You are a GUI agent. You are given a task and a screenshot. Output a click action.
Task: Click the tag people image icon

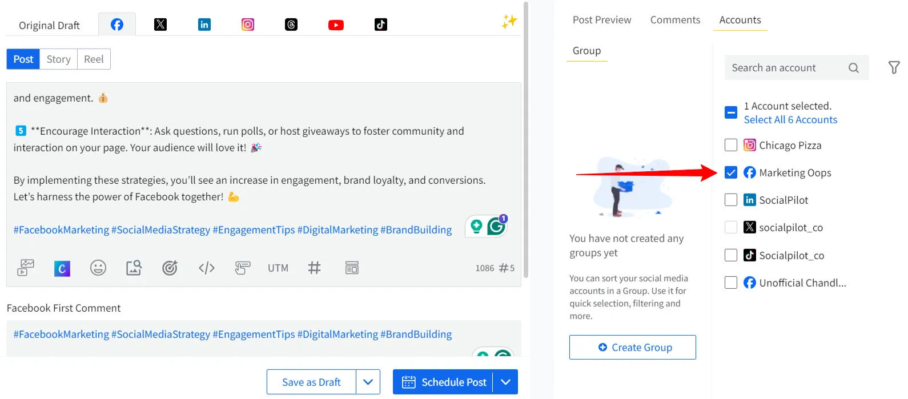pyautogui.click(x=134, y=267)
